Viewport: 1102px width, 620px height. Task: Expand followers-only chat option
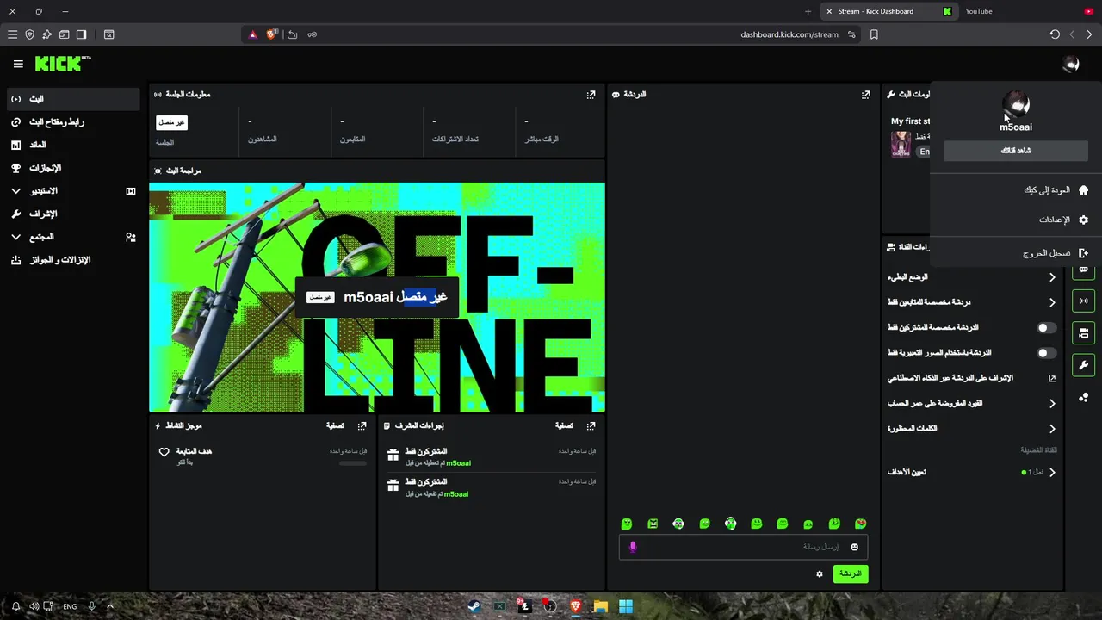click(x=972, y=302)
